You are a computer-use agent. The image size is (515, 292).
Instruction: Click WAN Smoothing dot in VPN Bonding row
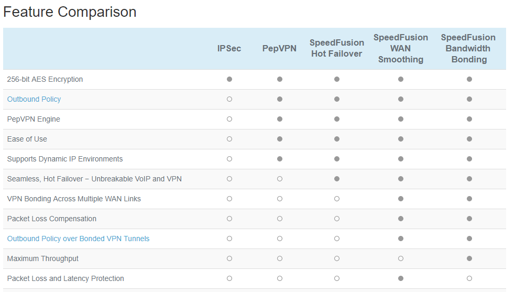[401, 199]
